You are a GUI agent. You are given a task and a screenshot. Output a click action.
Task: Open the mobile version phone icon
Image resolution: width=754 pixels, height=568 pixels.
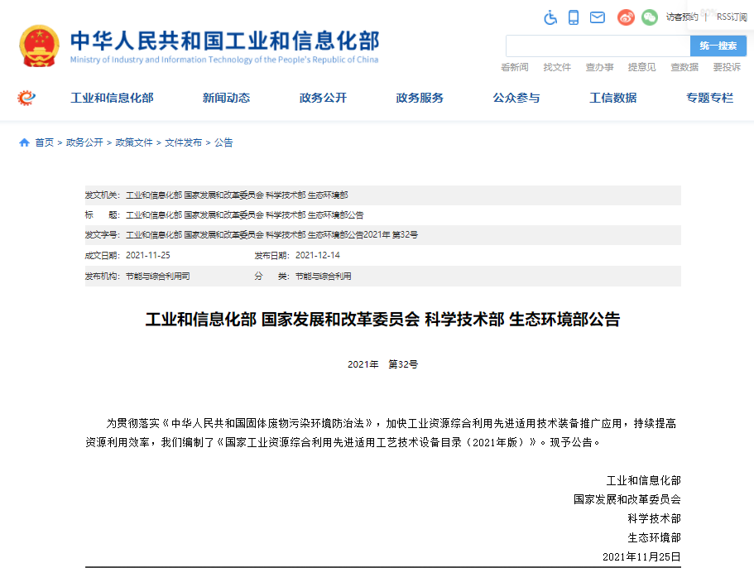(574, 17)
